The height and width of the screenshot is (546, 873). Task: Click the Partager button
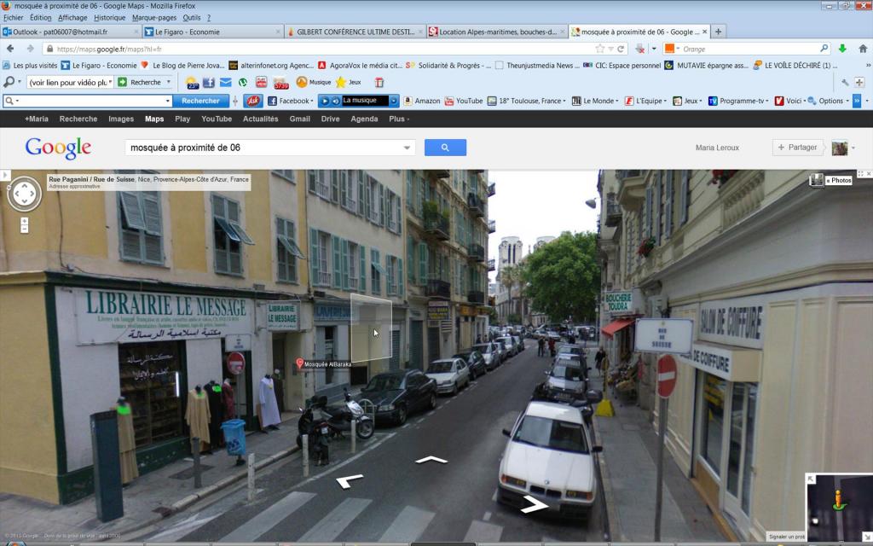(x=797, y=148)
